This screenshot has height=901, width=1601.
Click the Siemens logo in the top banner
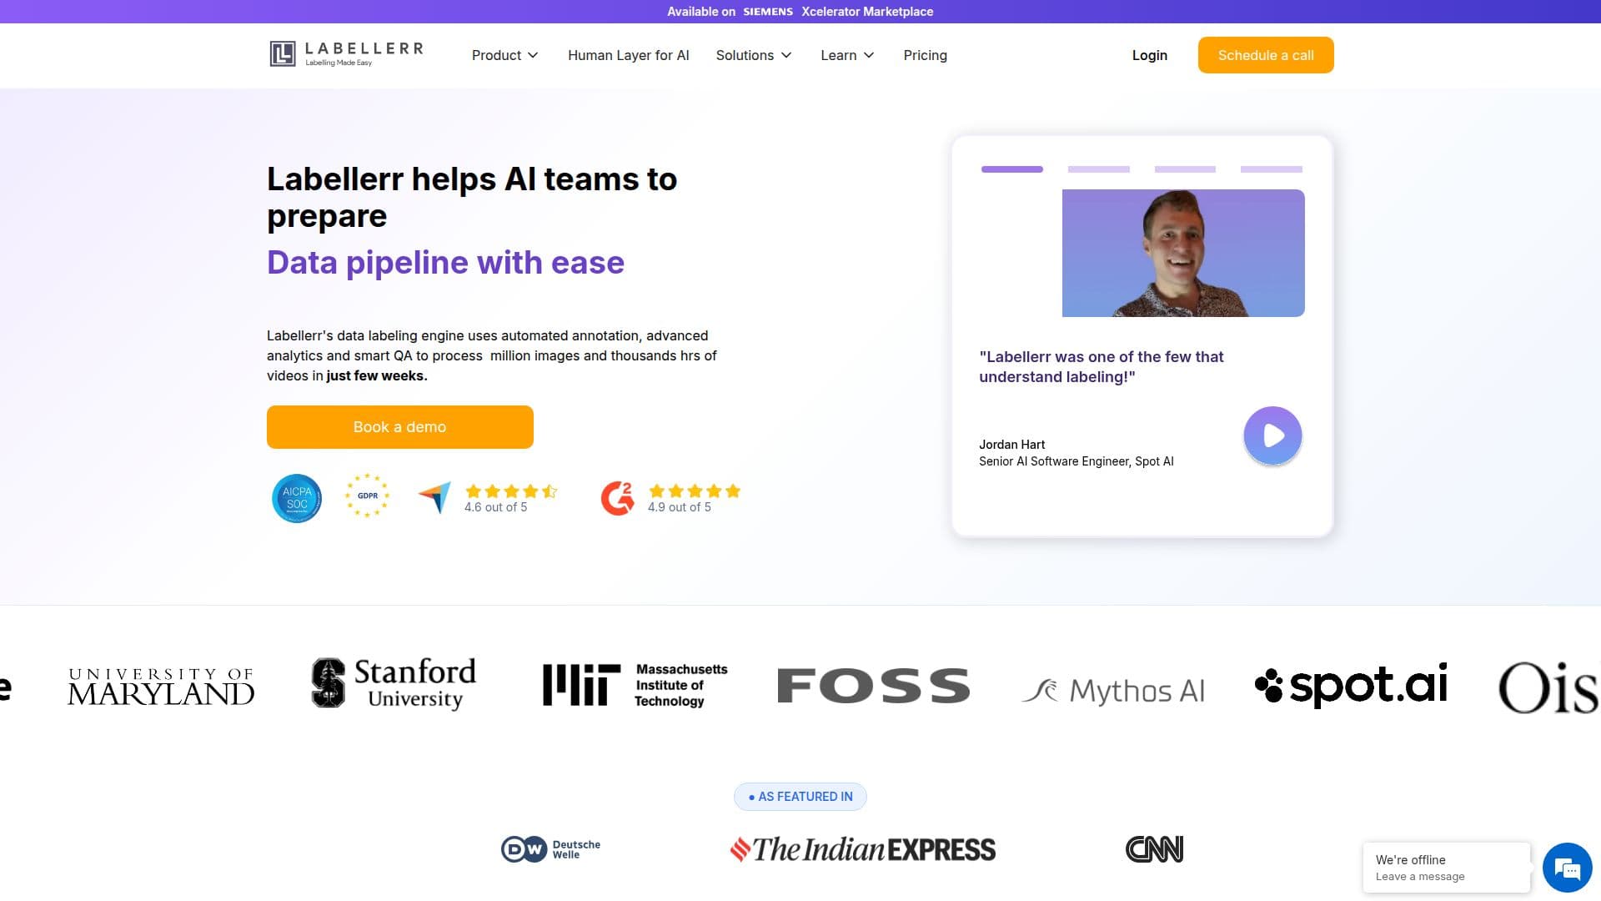(768, 12)
